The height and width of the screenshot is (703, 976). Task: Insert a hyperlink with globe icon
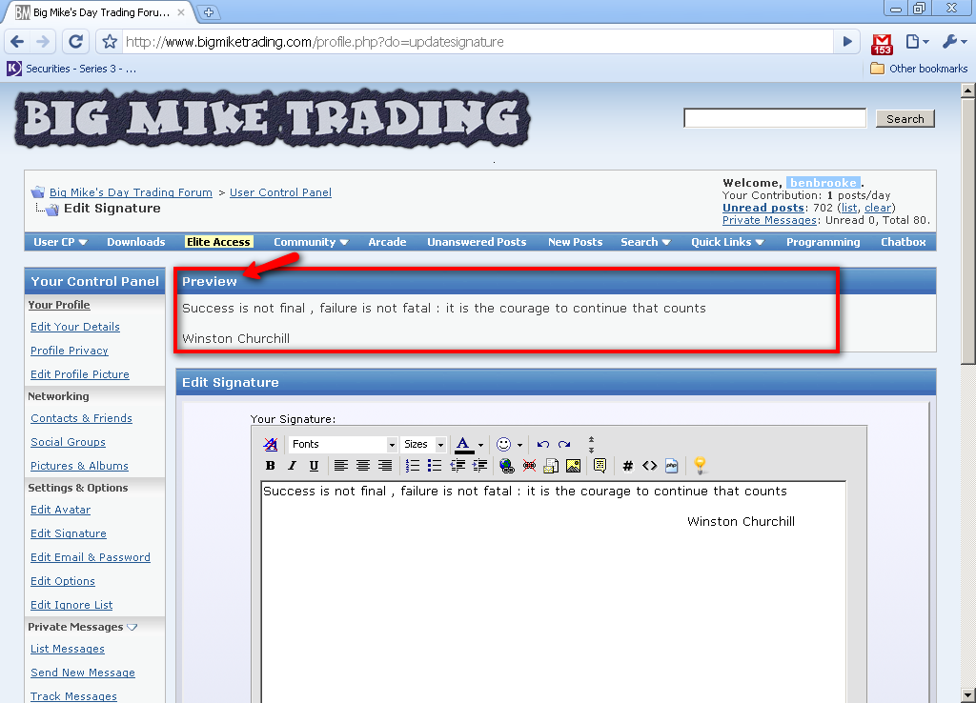point(507,466)
